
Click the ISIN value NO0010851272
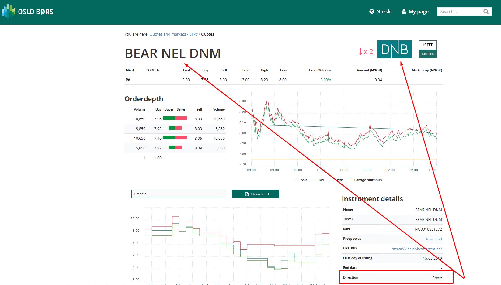click(428, 229)
